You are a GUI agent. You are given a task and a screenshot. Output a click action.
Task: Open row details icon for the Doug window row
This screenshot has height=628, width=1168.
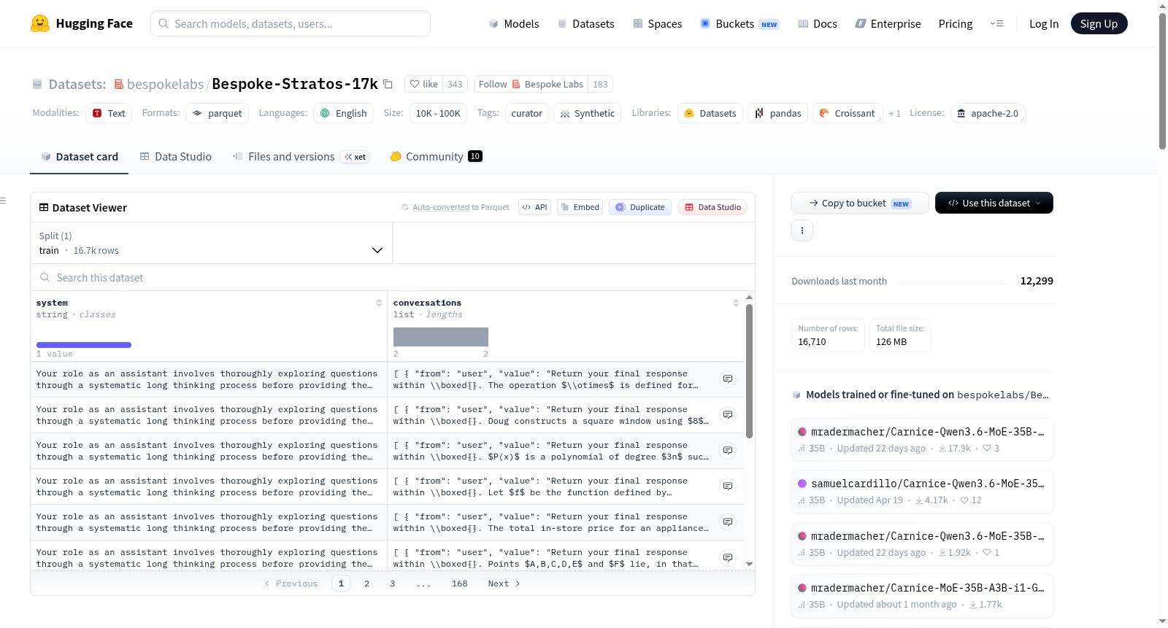(728, 415)
